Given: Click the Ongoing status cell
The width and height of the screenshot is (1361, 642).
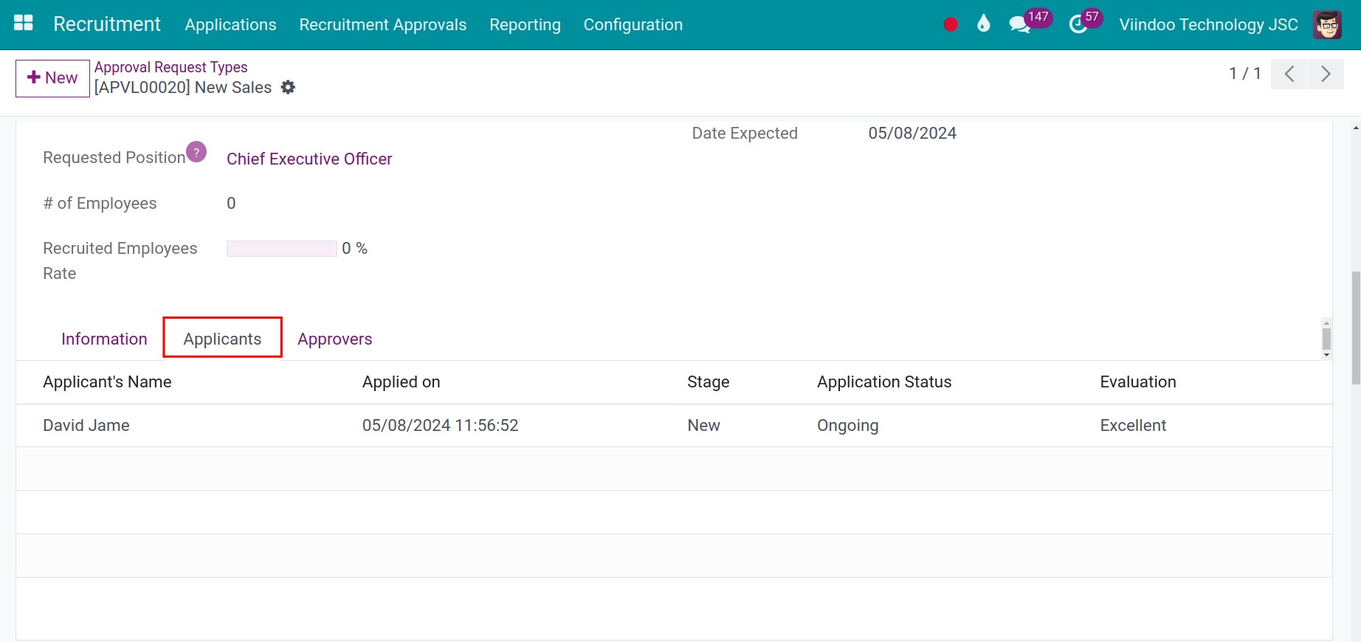Looking at the screenshot, I should click(847, 426).
